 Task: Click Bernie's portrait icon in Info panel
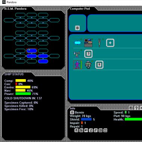[72, 112]
